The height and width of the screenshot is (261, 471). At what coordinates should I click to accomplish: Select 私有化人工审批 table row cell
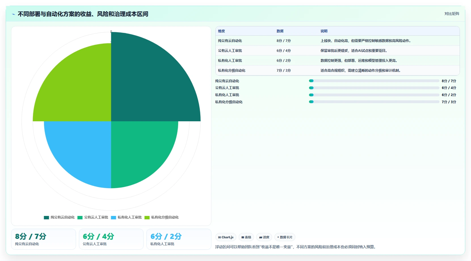point(230,61)
